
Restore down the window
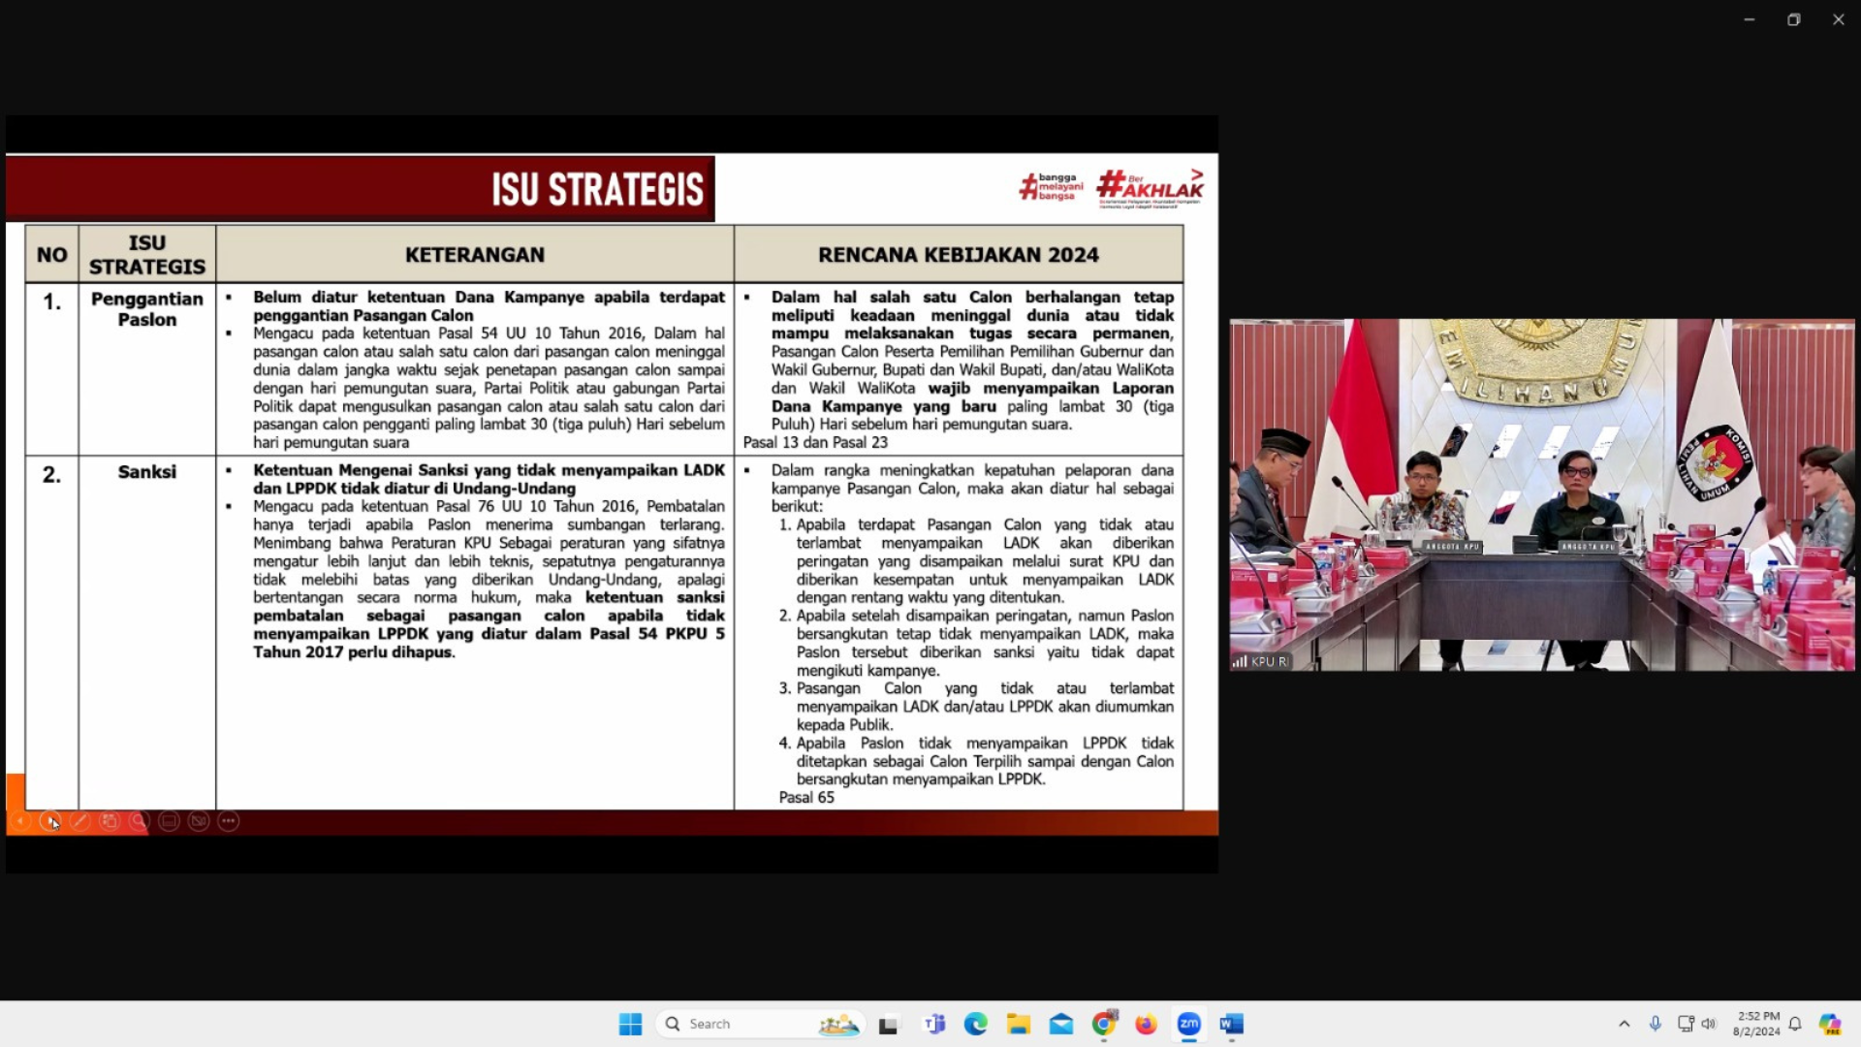tap(1794, 19)
